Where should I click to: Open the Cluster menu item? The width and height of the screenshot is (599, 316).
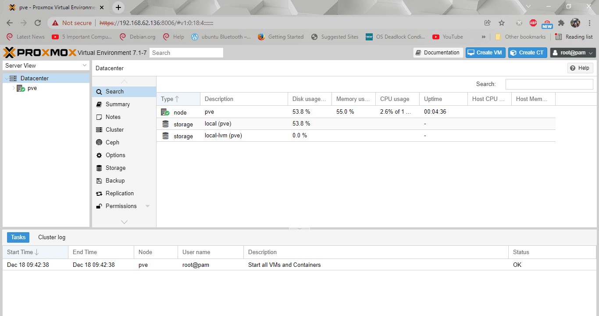(x=124, y=129)
